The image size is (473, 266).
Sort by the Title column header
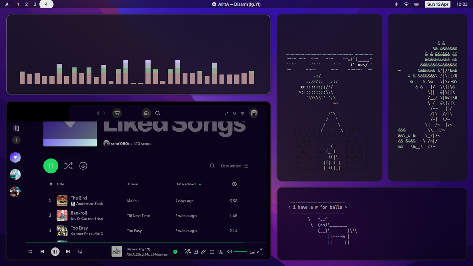[60, 184]
